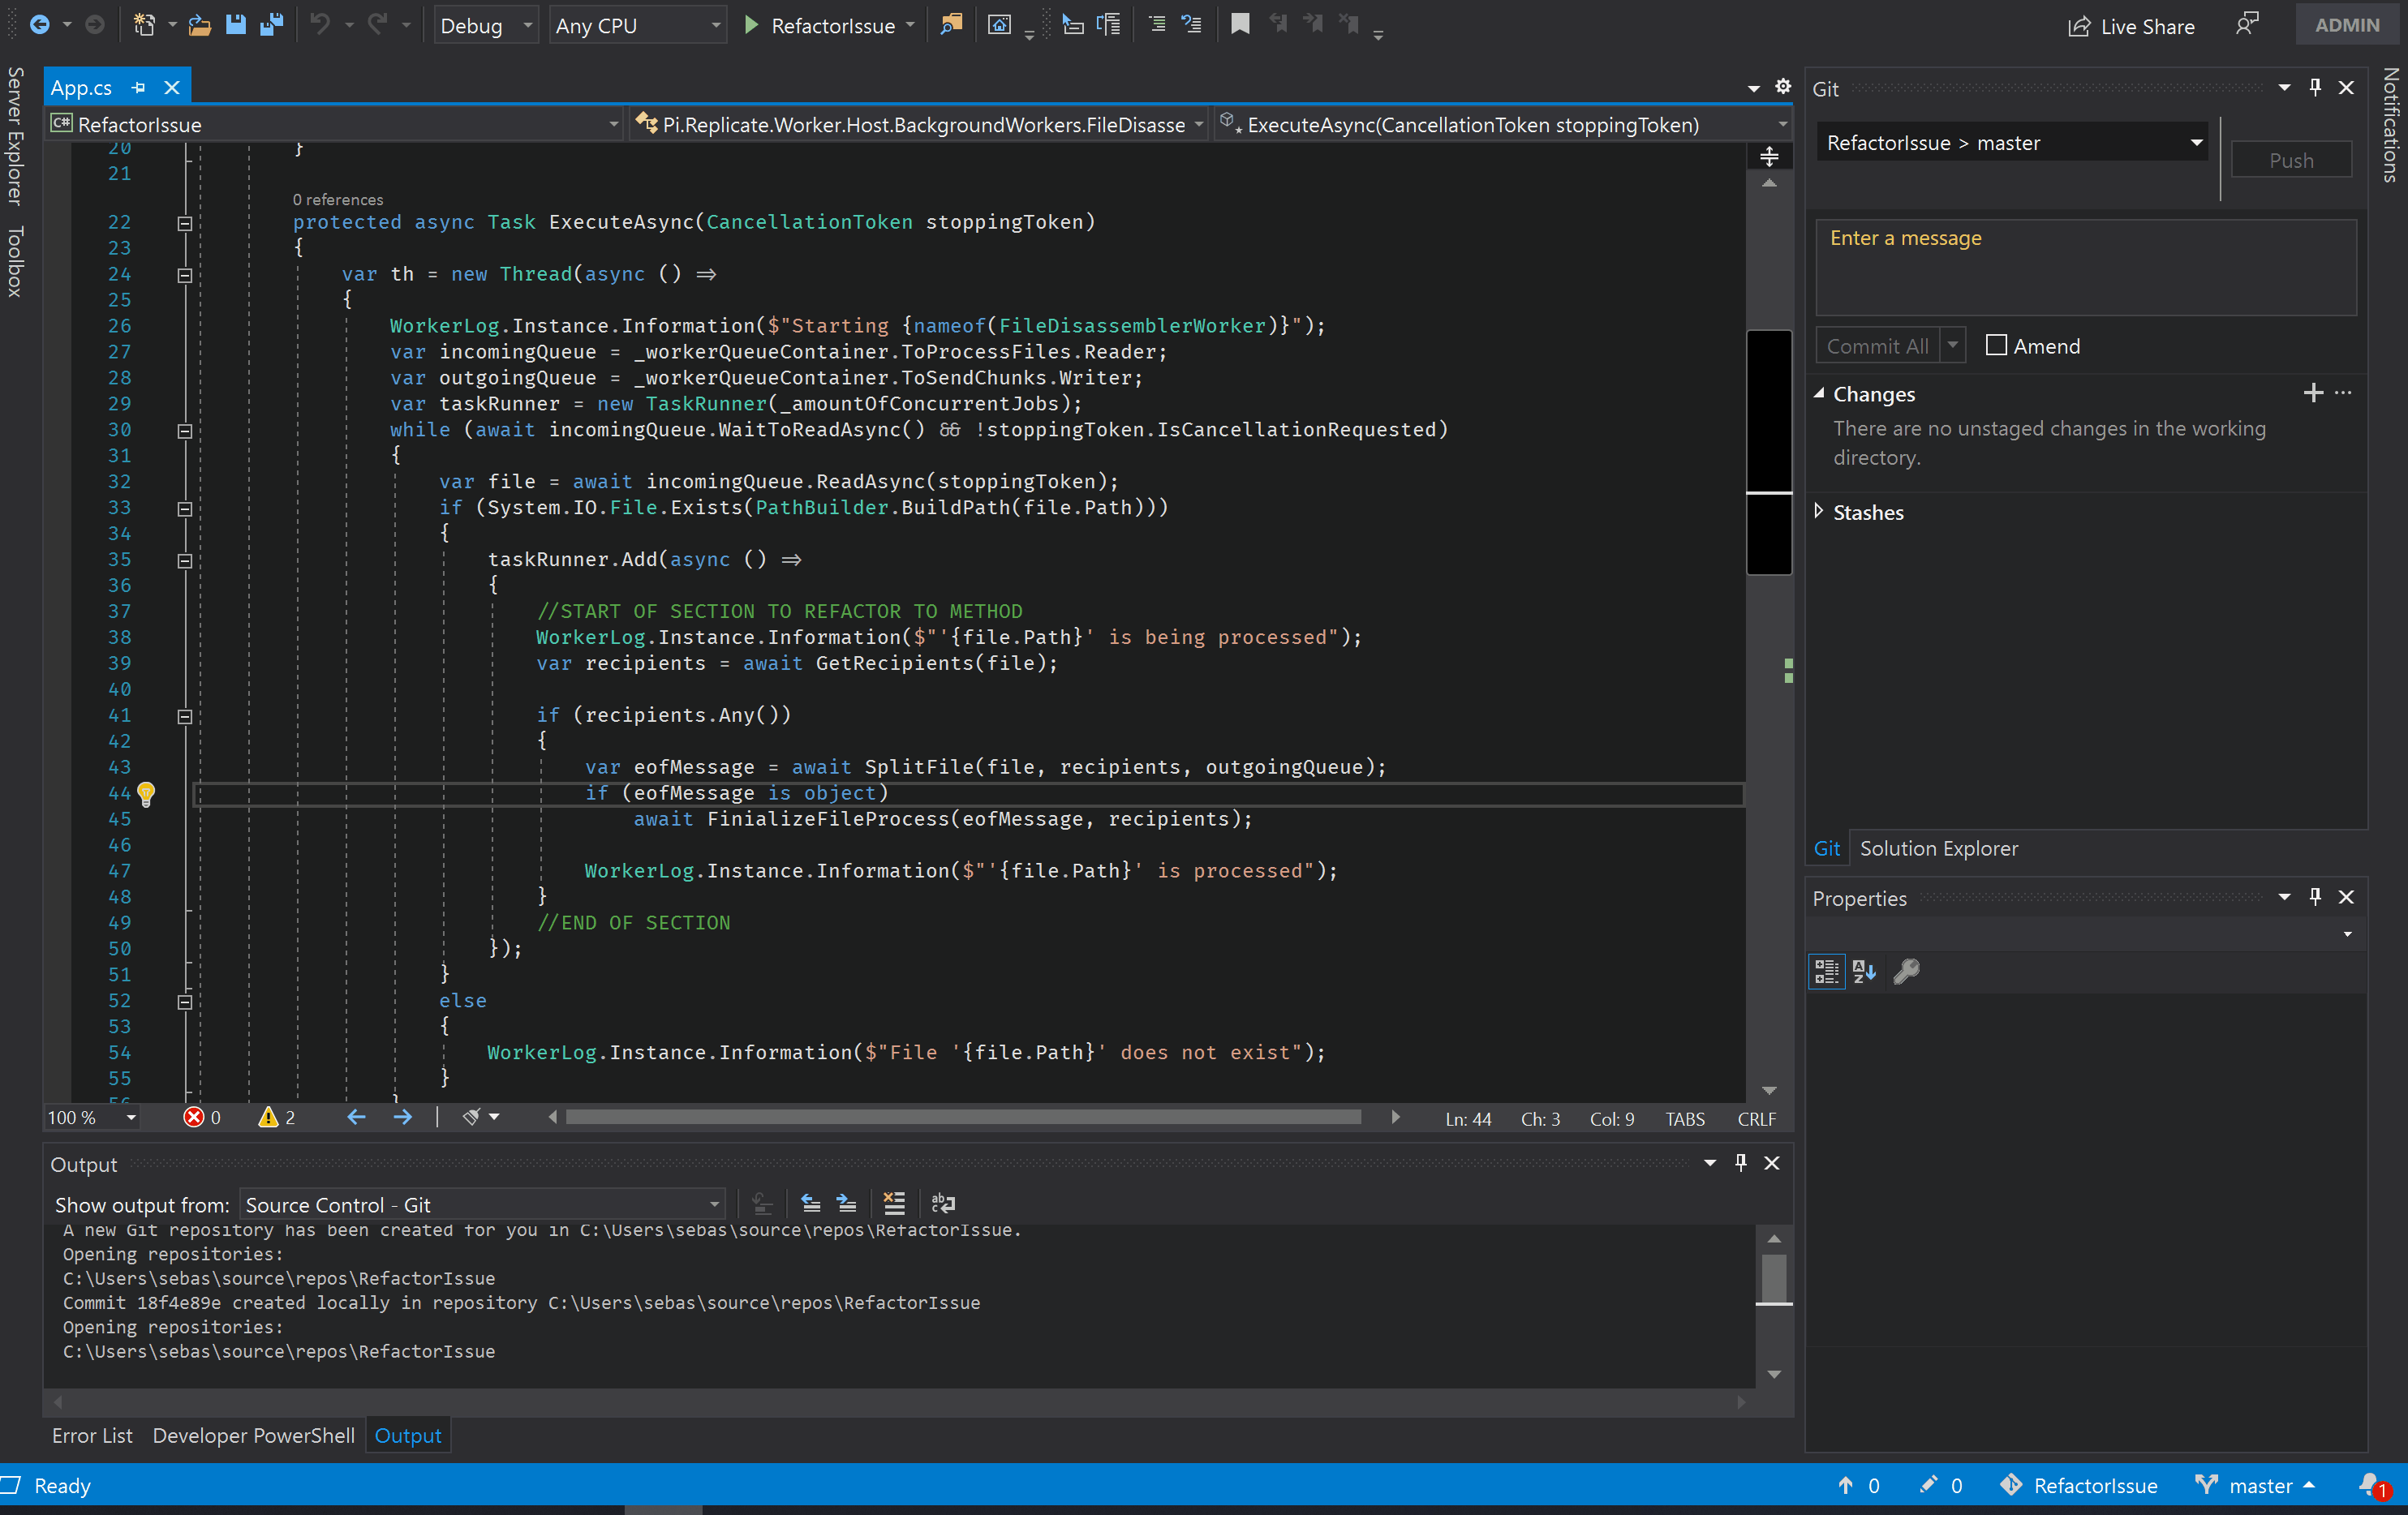Go to next issue arrow in editor footer
The height and width of the screenshot is (1515, 2408).
(403, 1118)
